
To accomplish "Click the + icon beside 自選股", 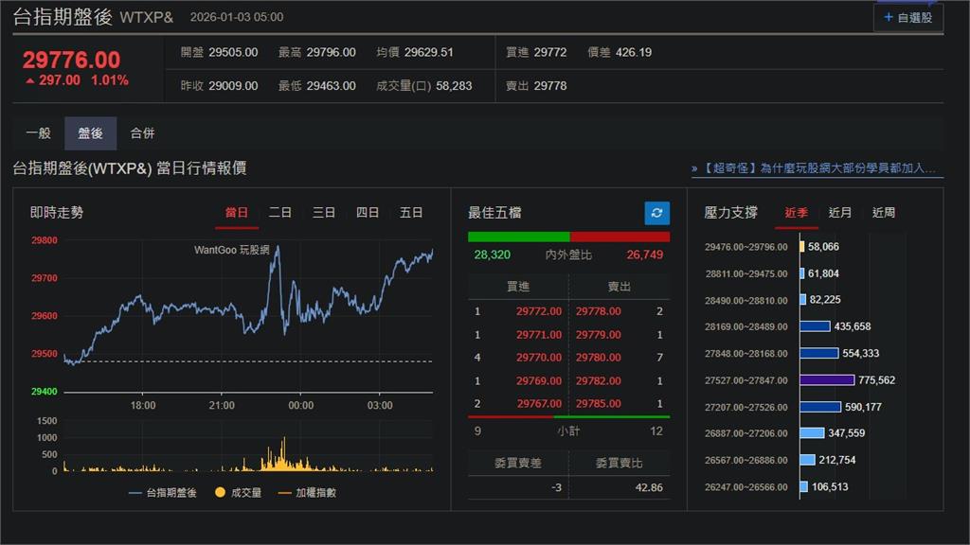I will tap(889, 16).
